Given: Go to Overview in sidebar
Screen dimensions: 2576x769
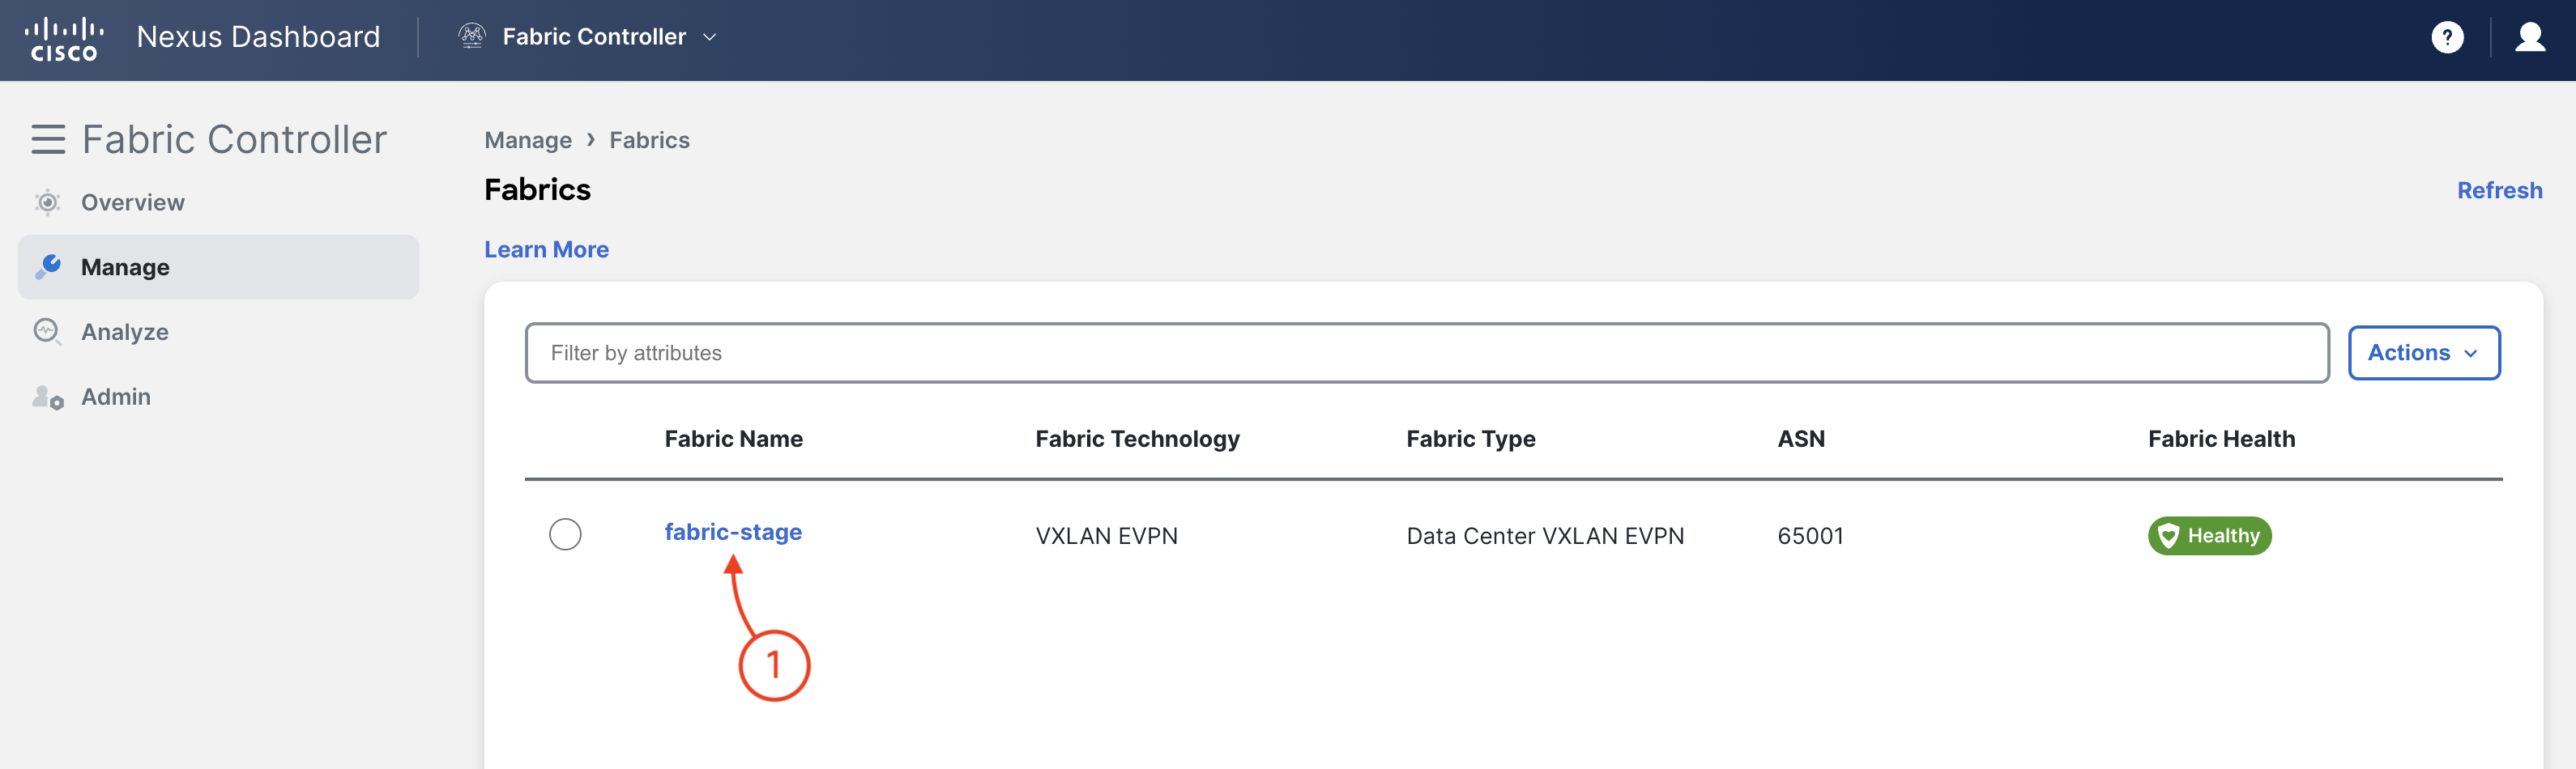Looking at the screenshot, I should (132, 202).
